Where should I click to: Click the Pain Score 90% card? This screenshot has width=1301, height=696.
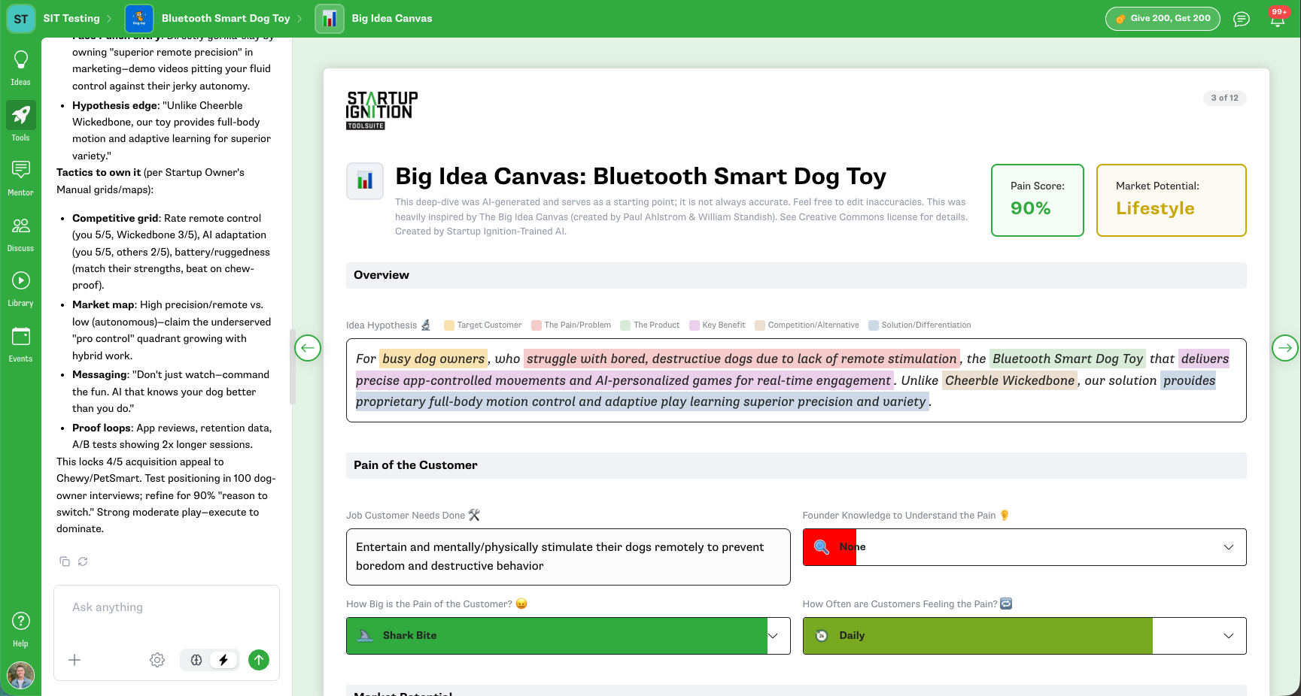1038,200
